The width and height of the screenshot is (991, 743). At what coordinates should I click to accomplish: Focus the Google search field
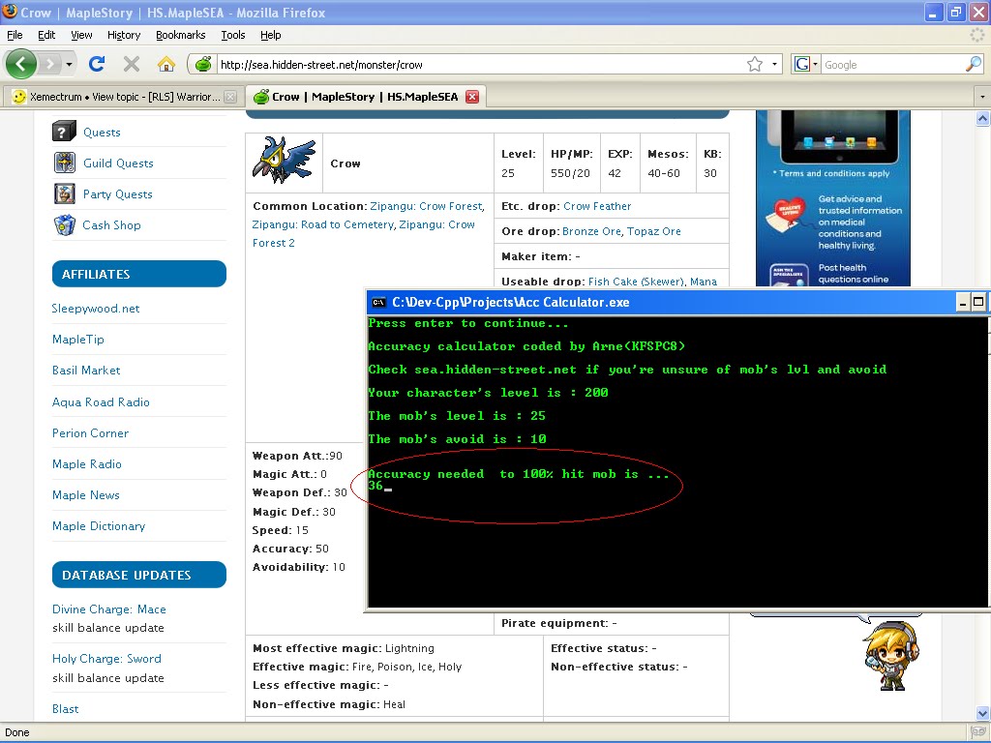pos(892,65)
